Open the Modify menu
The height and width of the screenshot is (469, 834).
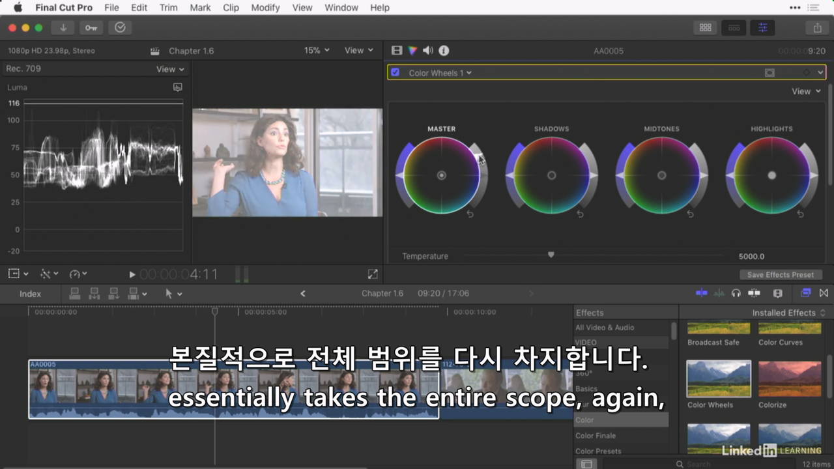(x=265, y=8)
